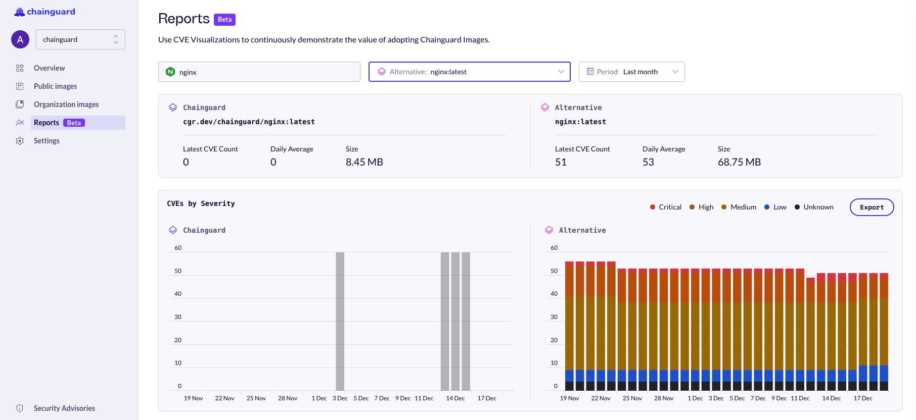
Task: Click the Export button
Action: (872, 207)
